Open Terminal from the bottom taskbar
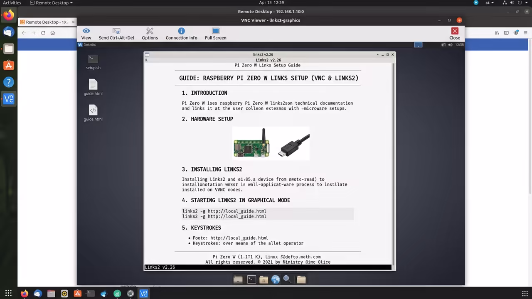 (x=90, y=294)
